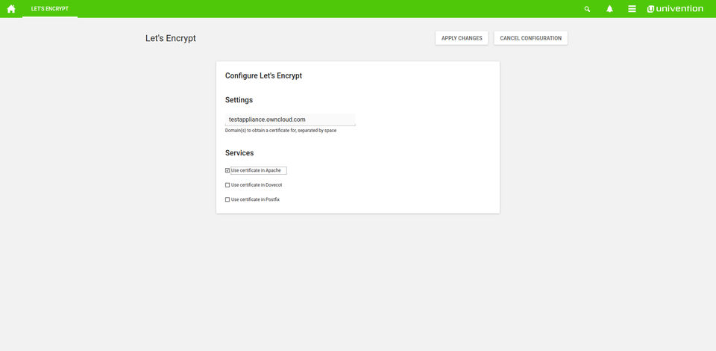Open the hamburger menu icon
The width and height of the screenshot is (716, 351).
click(632, 9)
